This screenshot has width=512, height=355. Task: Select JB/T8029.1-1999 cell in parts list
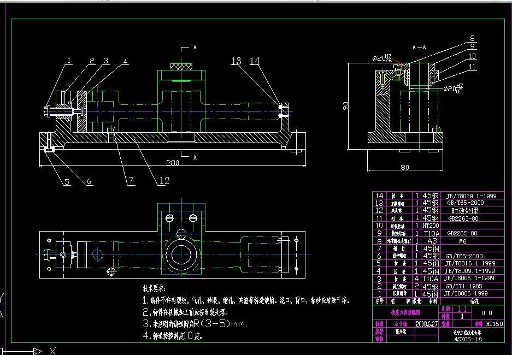471,196
